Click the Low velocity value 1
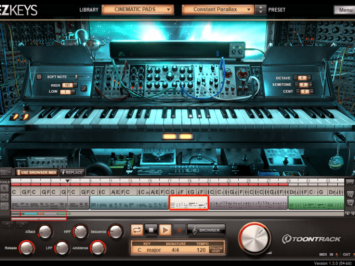The width and height of the screenshot is (355, 266). [65, 92]
